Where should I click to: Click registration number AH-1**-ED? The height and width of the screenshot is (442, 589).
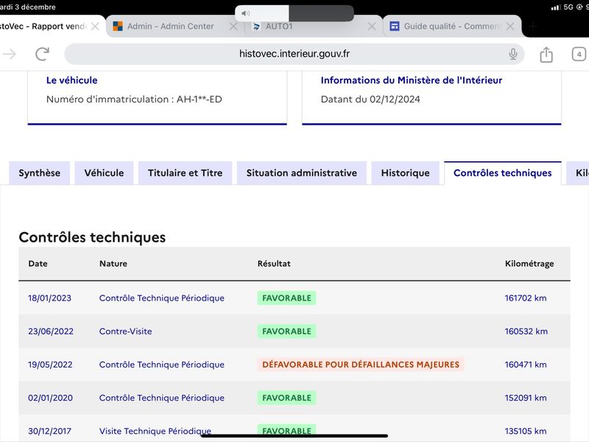point(199,99)
